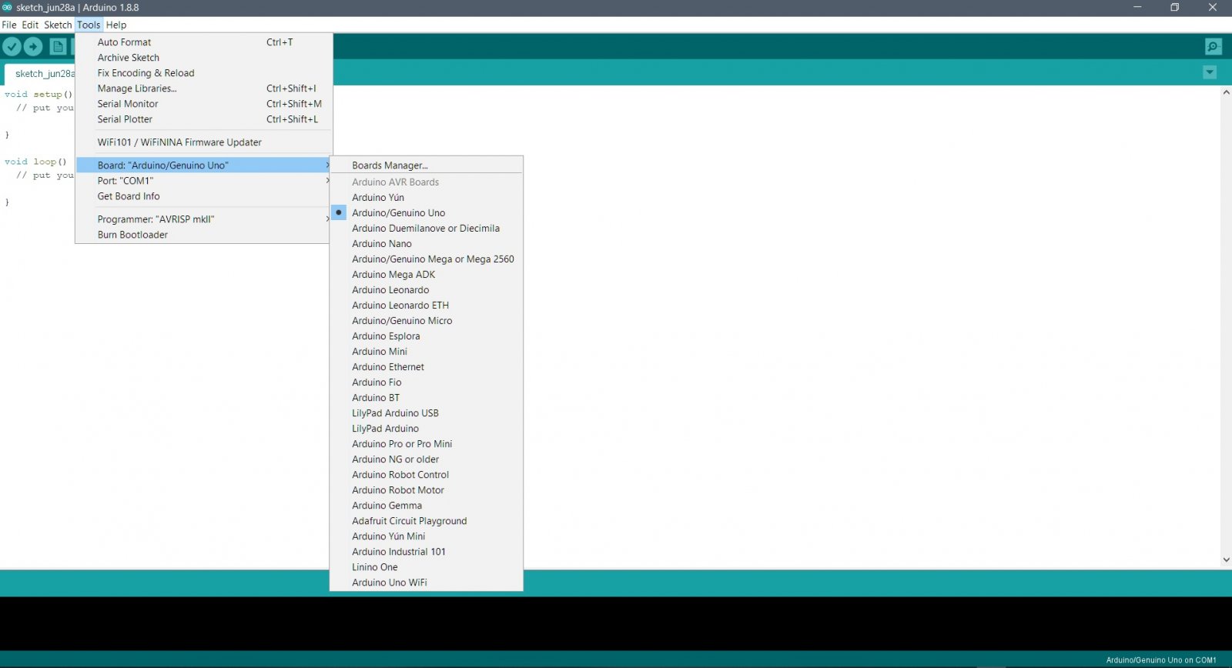Launch WiFi101 / WiFiNINA Firmware Updater
The width and height of the screenshot is (1232, 668).
tap(203, 142)
